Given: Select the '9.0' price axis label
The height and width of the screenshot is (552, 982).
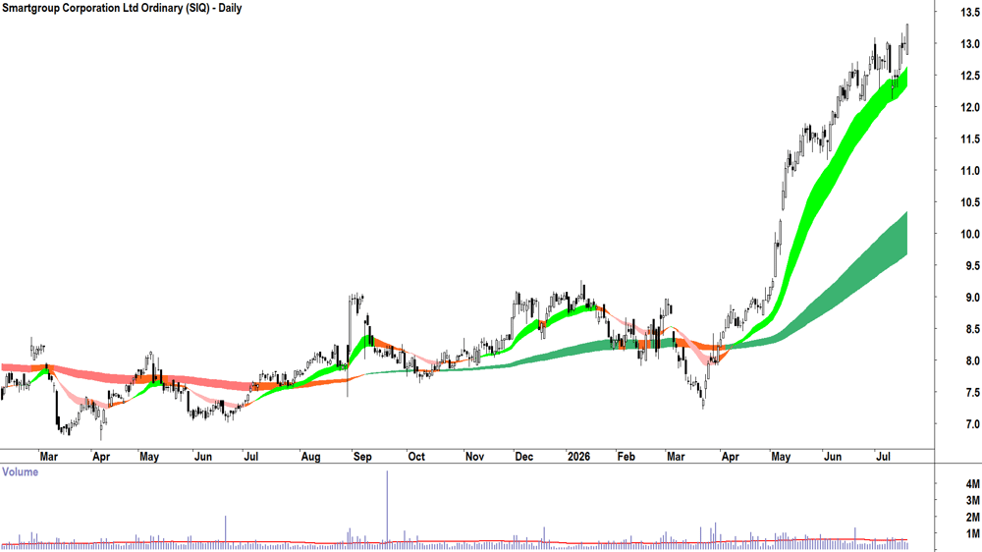Looking at the screenshot, I should (x=972, y=298).
